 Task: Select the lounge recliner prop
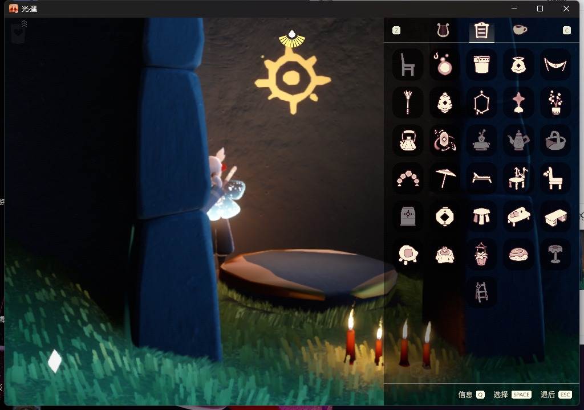481,178
